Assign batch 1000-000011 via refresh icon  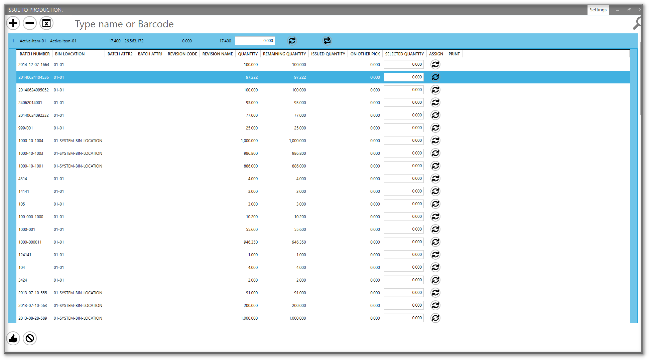pos(435,242)
